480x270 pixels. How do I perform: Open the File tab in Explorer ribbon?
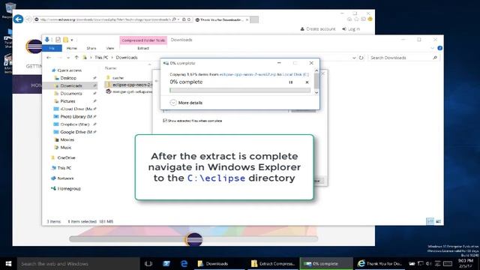point(52,48)
